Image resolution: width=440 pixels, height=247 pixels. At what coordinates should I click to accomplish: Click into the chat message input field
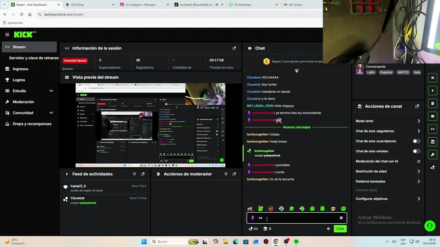pos(297,218)
